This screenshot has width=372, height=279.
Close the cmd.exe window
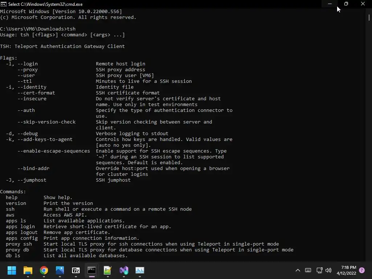363,4
